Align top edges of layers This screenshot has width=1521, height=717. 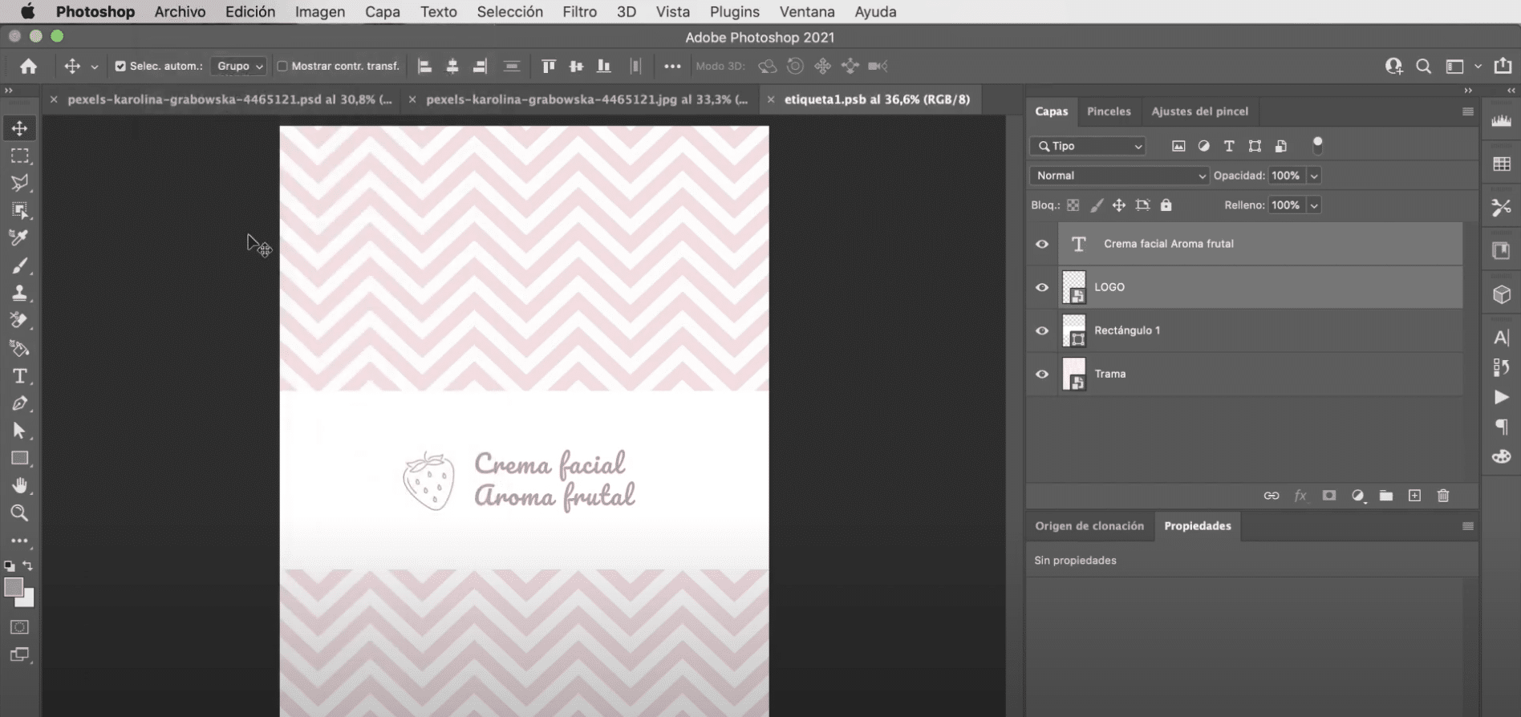(x=549, y=67)
